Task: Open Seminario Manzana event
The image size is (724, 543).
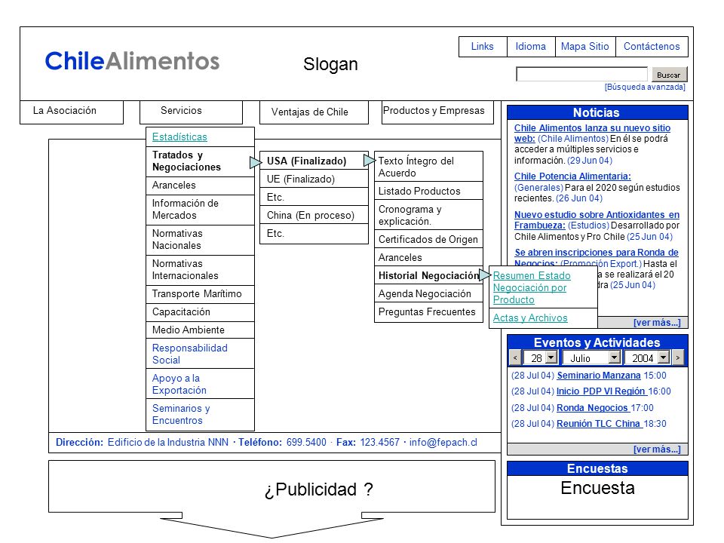Action: coord(598,376)
